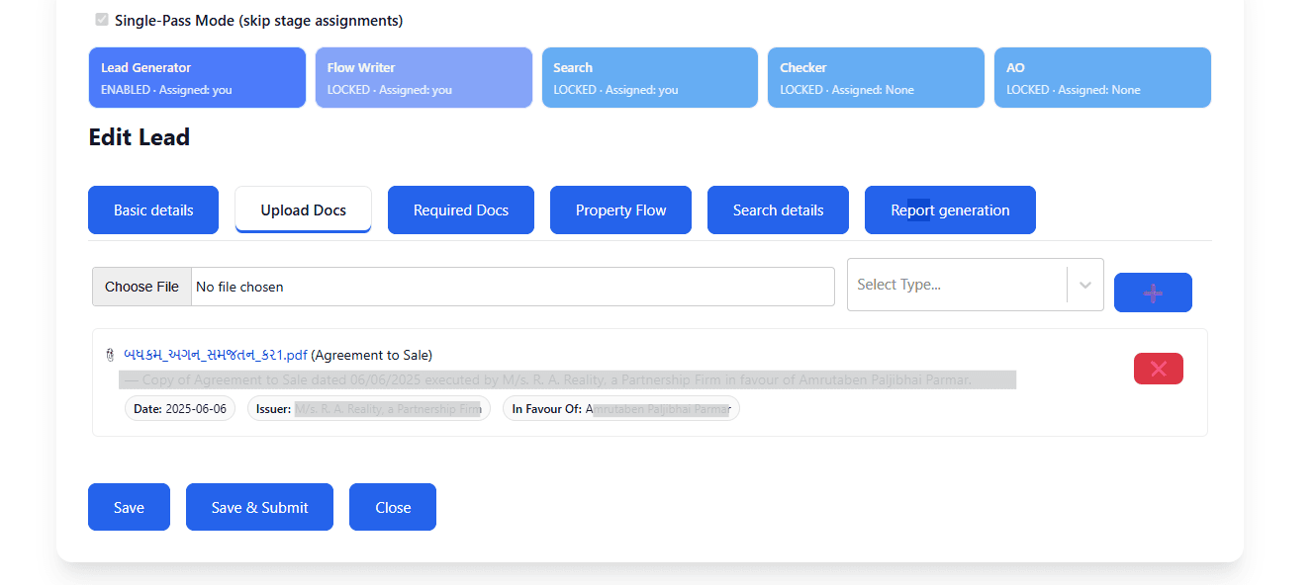Open the Select Type dropdown

(960, 284)
